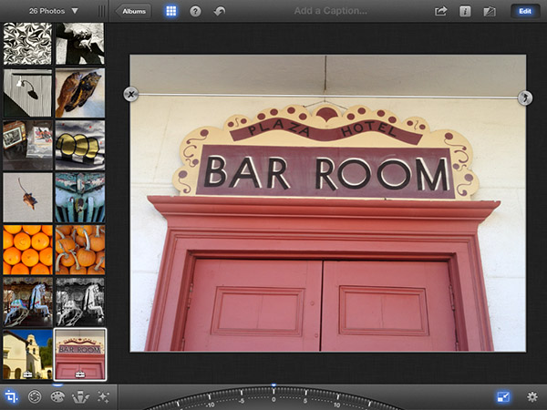Grab the thumbnail panel resize handle
This screenshot has height=410, width=547.
click(x=101, y=11)
